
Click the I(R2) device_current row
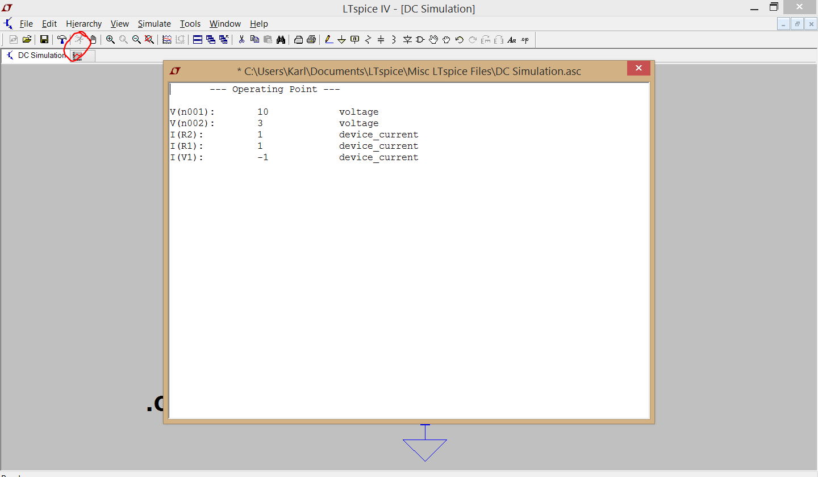(x=294, y=135)
